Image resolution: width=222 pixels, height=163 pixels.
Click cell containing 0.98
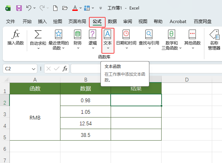tap(86, 100)
